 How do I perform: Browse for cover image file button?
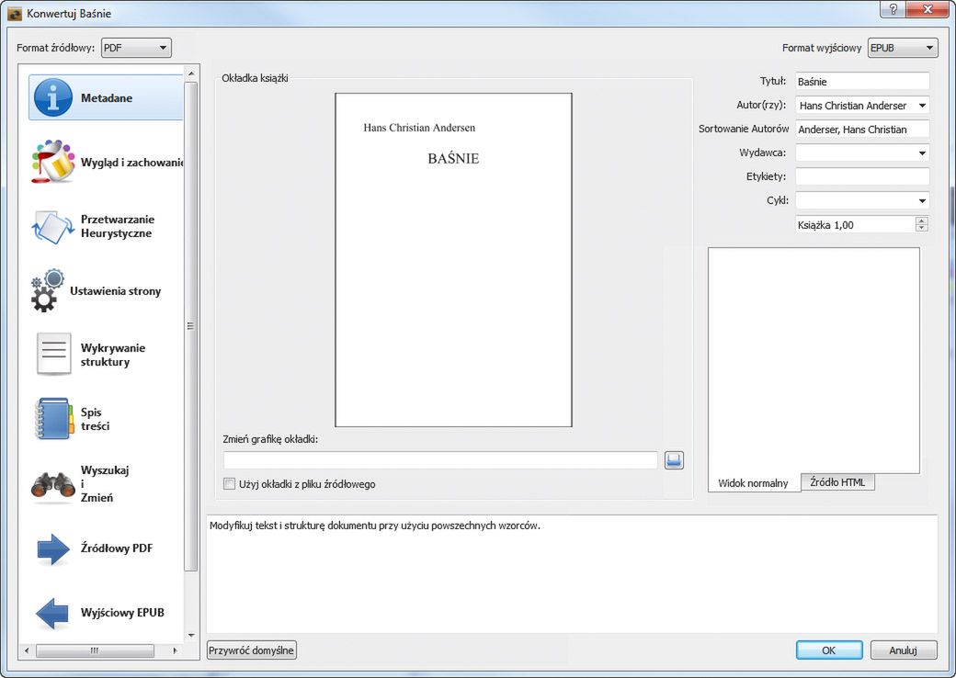click(x=674, y=460)
